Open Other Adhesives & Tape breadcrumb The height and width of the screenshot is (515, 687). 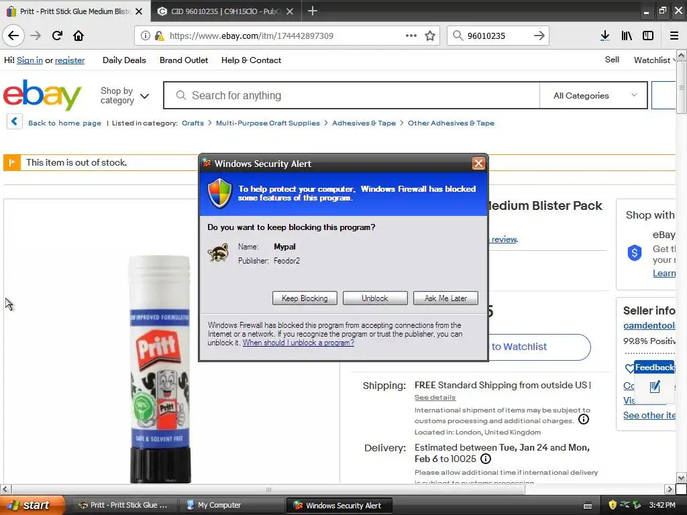(x=451, y=123)
